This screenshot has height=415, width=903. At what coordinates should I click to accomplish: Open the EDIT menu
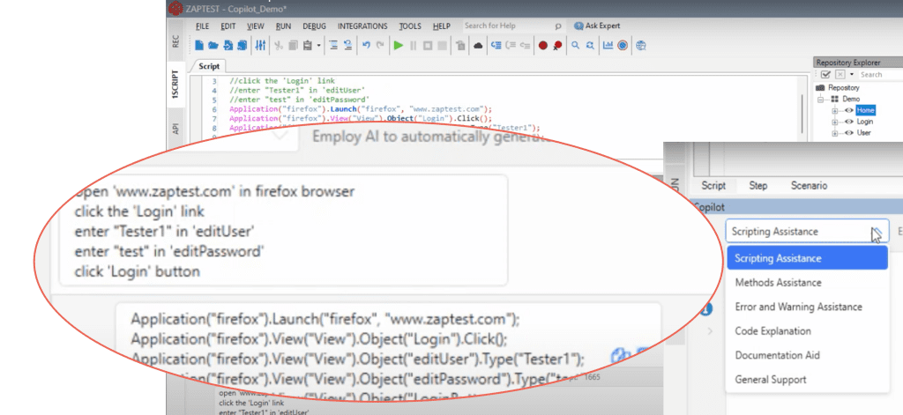click(228, 26)
